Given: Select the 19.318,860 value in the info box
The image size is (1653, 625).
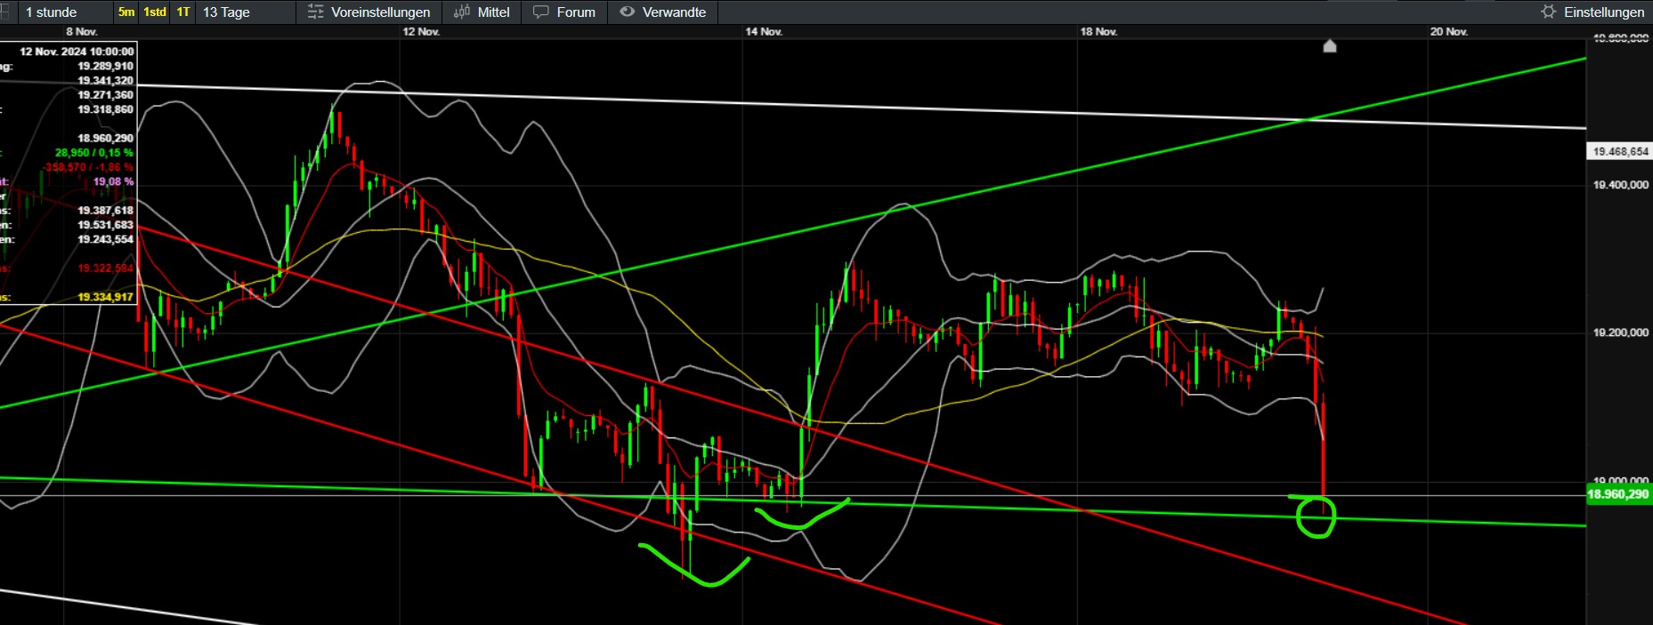Looking at the screenshot, I should pyautogui.click(x=105, y=110).
